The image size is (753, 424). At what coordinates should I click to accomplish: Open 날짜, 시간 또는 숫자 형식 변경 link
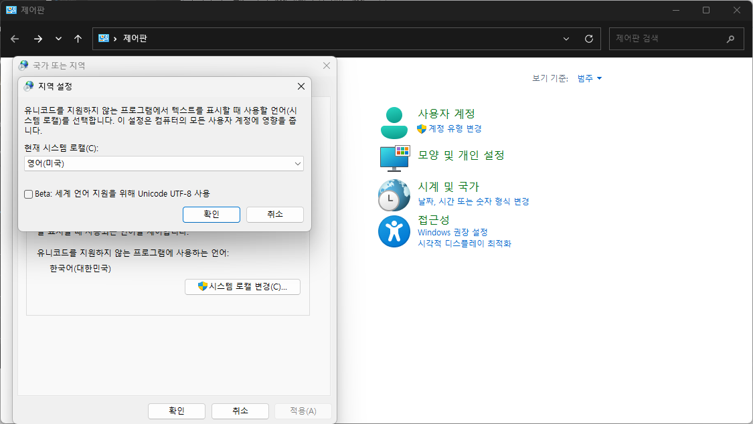click(473, 201)
